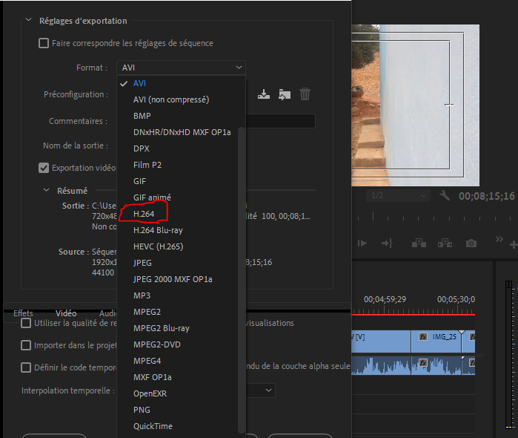Click the format list scrollbar
Image resolution: width=518 pixels, height=438 pixels.
pyautogui.click(x=242, y=280)
